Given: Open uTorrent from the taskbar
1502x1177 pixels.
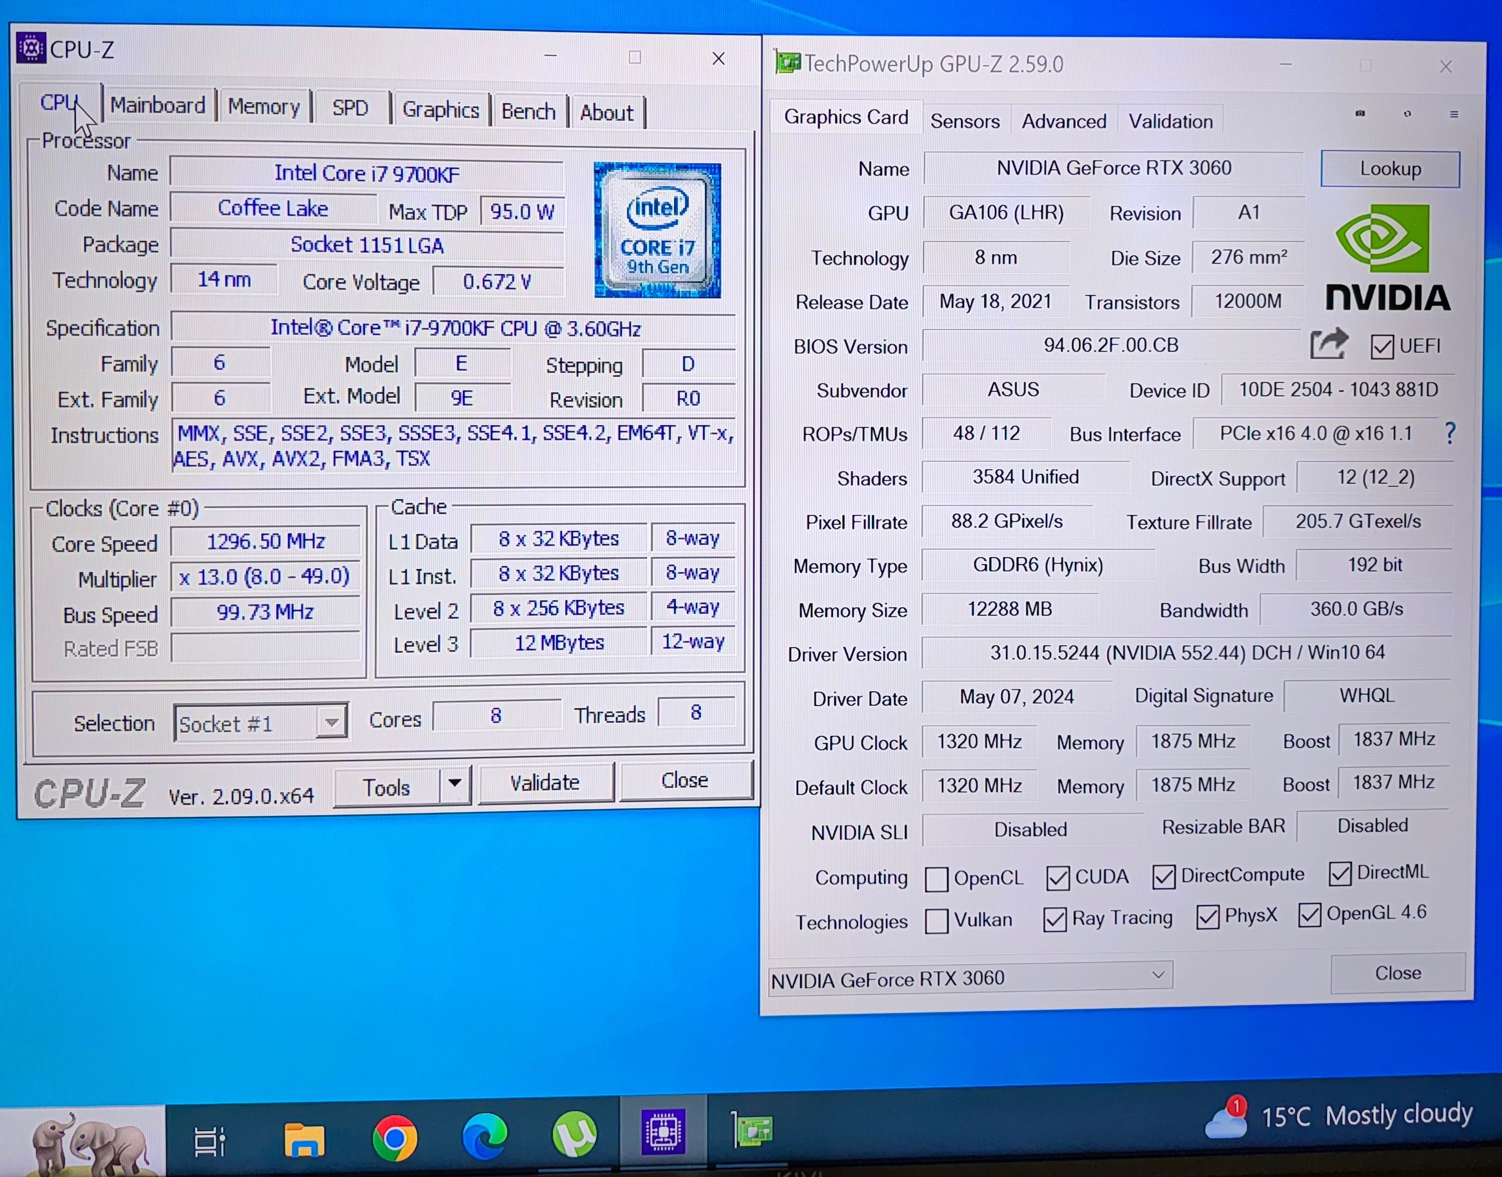Looking at the screenshot, I should point(574,1134).
